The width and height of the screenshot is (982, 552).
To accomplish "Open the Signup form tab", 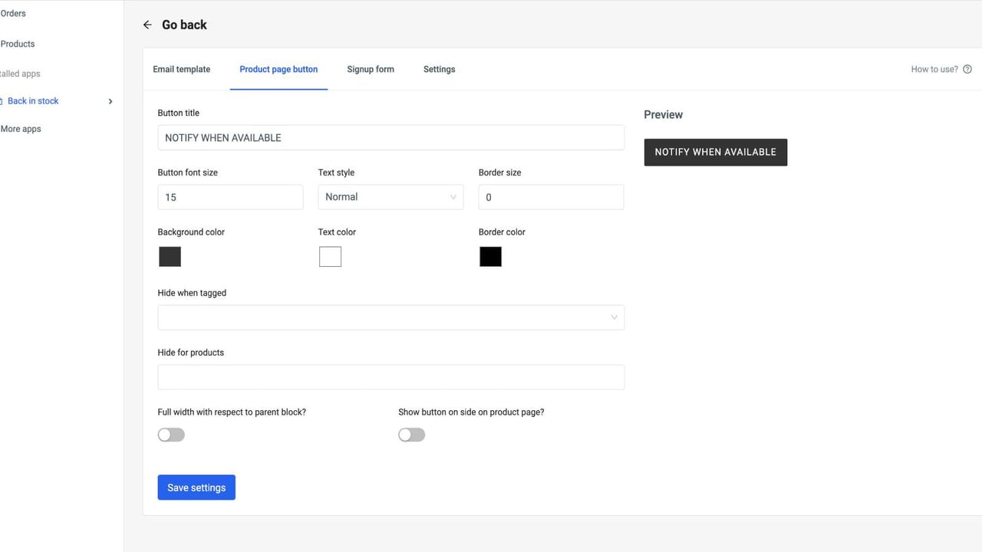I will coord(371,69).
